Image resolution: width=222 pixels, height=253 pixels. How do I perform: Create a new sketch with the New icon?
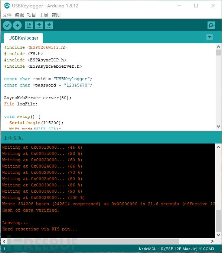click(x=29, y=25)
